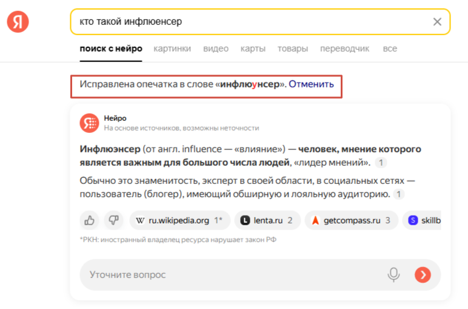The image size is (468, 309).
Task: Go to the переводчик tab
Action: click(344, 49)
